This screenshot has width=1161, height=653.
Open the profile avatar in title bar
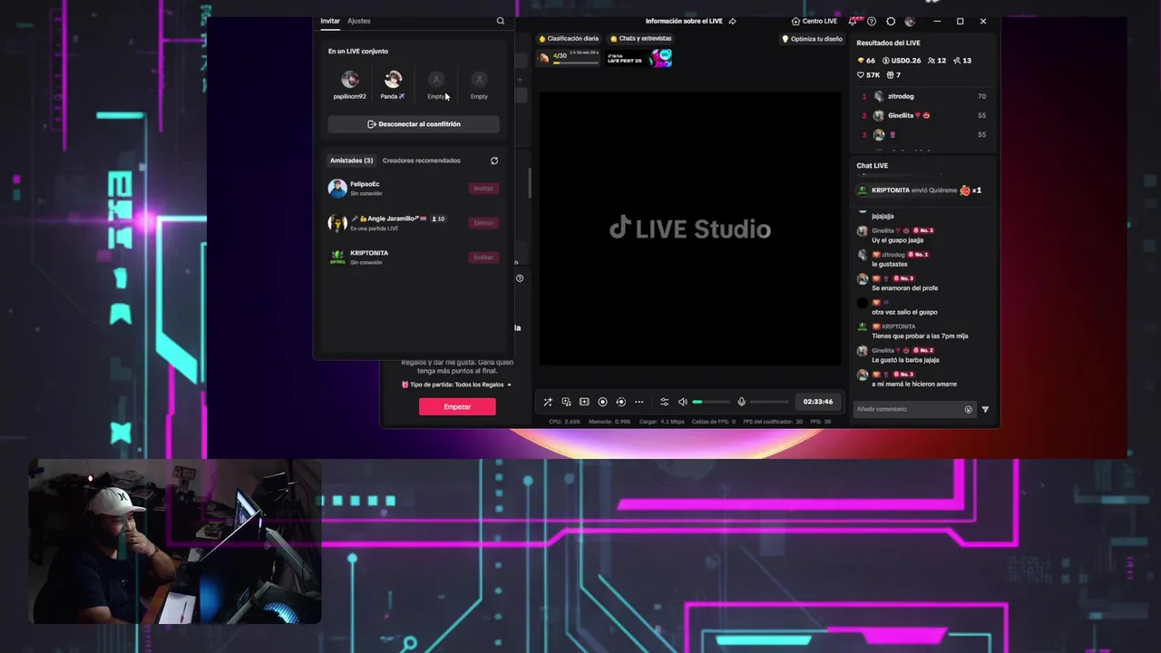(910, 21)
